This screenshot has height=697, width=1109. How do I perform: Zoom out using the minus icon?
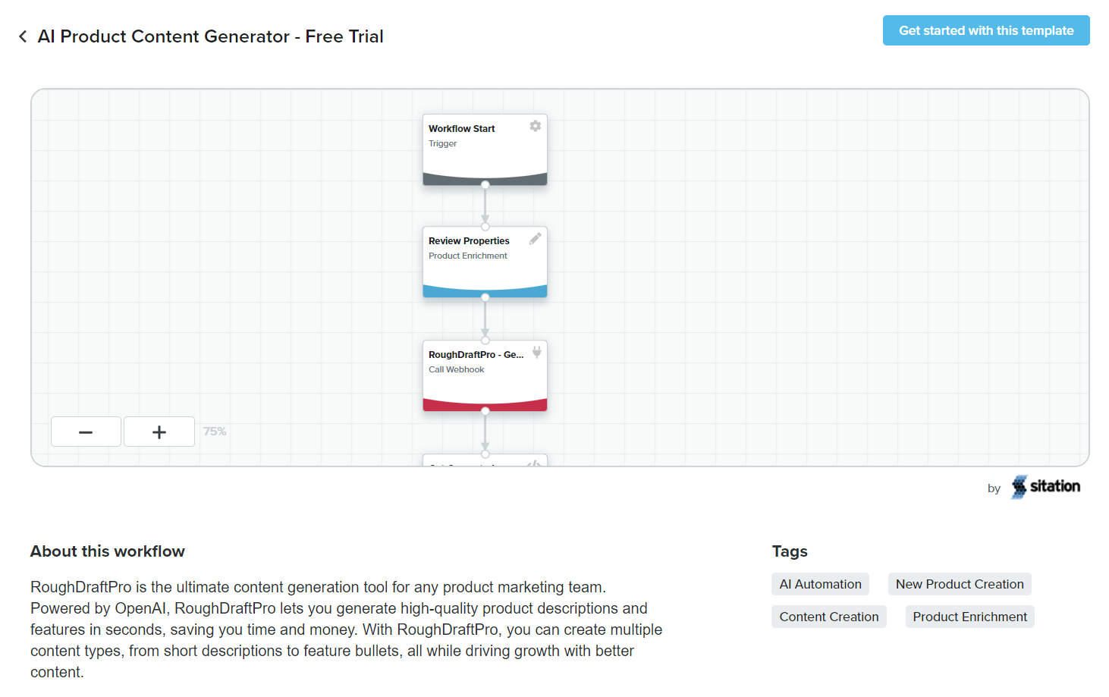86,431
